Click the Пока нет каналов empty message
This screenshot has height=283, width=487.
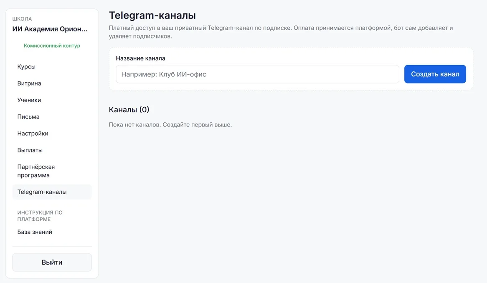(x=170, y=125)
